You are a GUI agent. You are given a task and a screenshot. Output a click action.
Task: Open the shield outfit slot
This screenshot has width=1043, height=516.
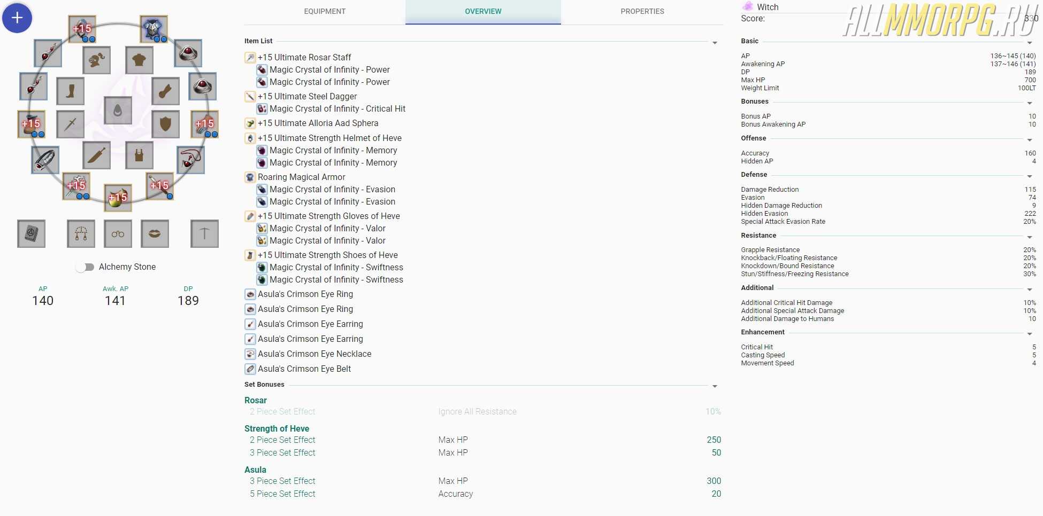coord(166,124)
